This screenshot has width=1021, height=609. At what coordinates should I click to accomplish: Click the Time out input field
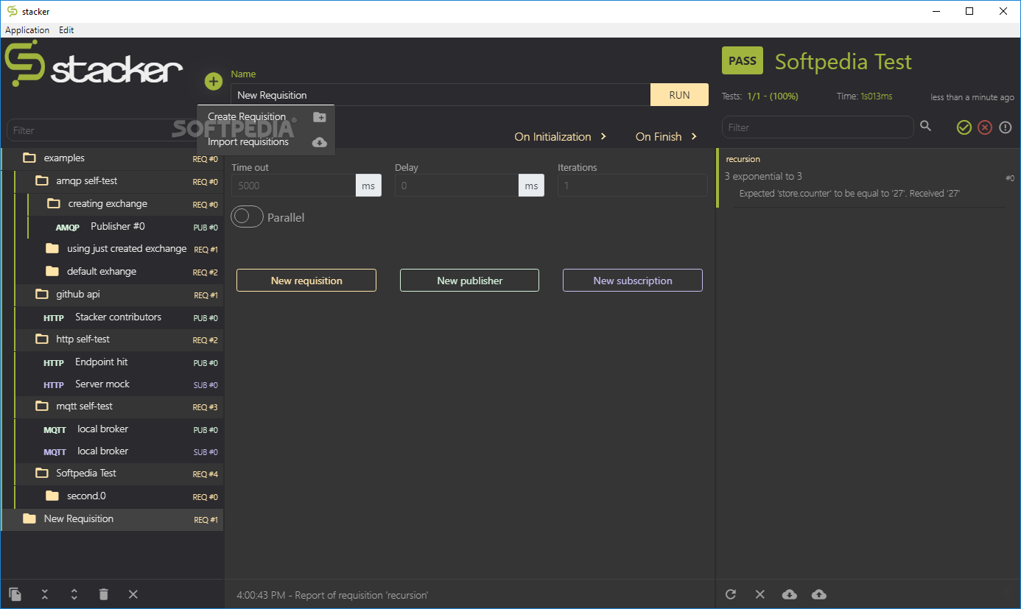point(293,186)
